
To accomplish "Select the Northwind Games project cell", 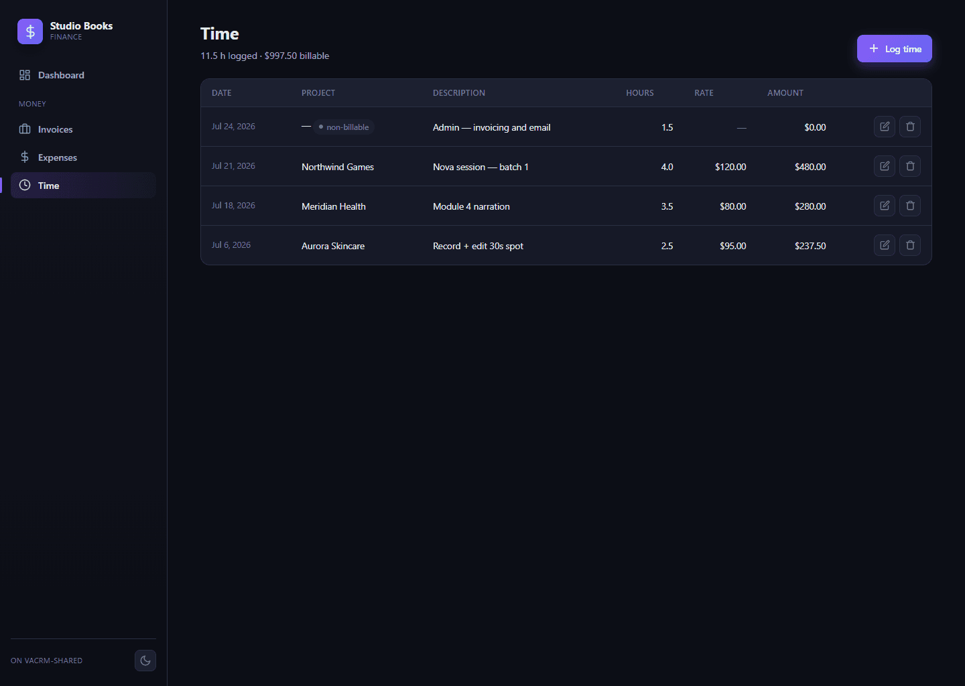I will tap(338, 167).
